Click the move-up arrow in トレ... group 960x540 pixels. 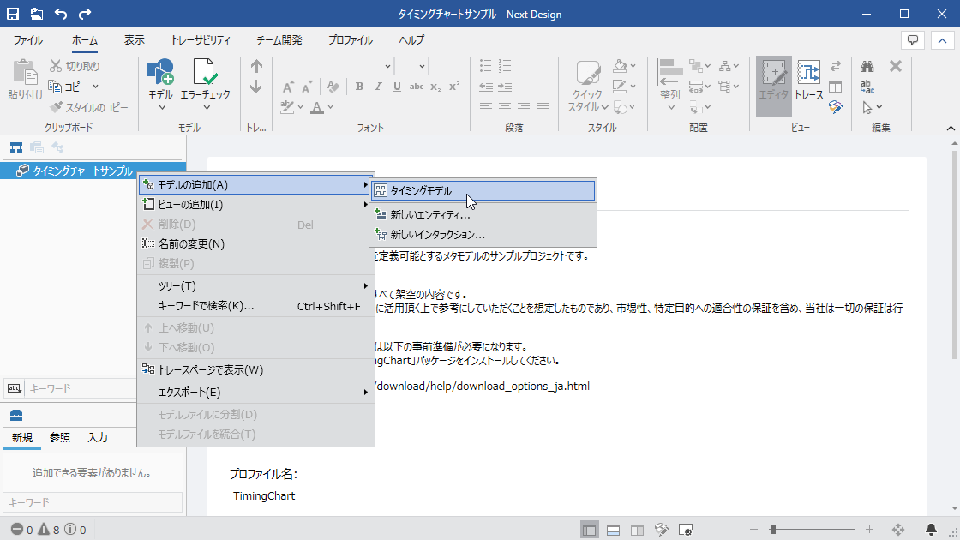click(256, 66)
